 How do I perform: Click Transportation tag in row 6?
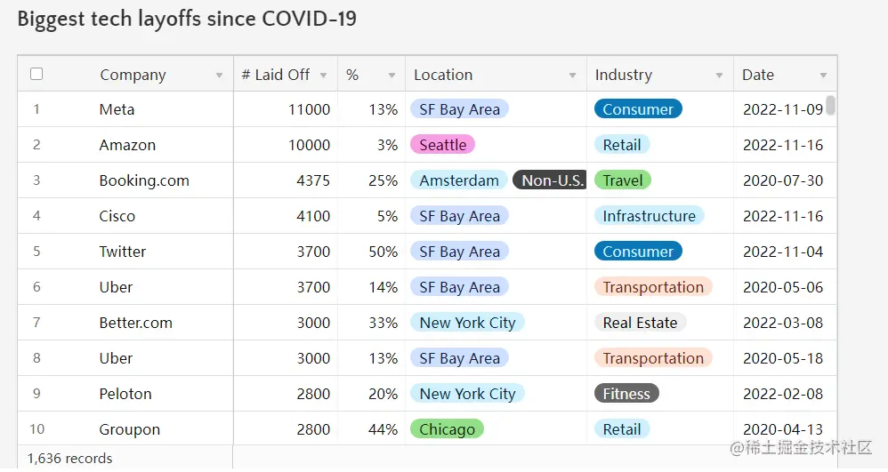pos(653,287)
